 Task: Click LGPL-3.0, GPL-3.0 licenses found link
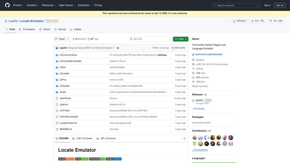[212, 64]
